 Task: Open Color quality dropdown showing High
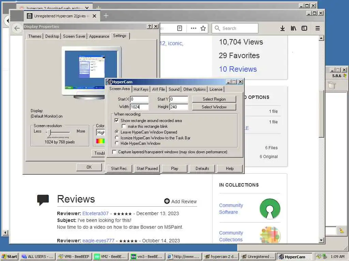click(101, 133)
